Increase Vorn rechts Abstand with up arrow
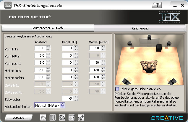This screenshot has width=188, height=122. 48,61
